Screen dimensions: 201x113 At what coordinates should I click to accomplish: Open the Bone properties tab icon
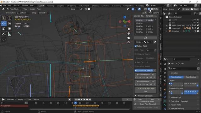point(165,105)
